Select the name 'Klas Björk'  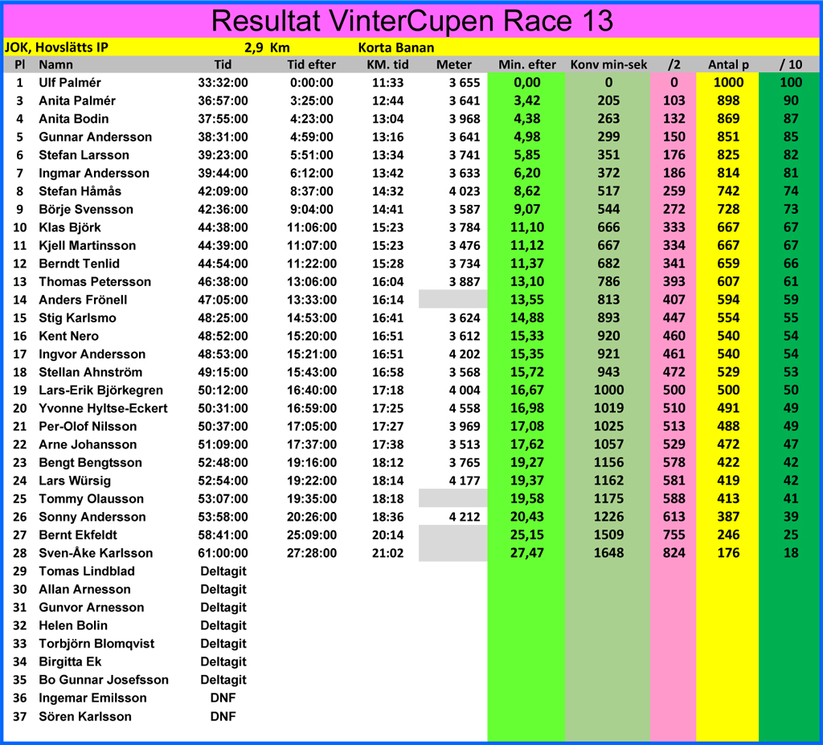(x=70, y=227)
